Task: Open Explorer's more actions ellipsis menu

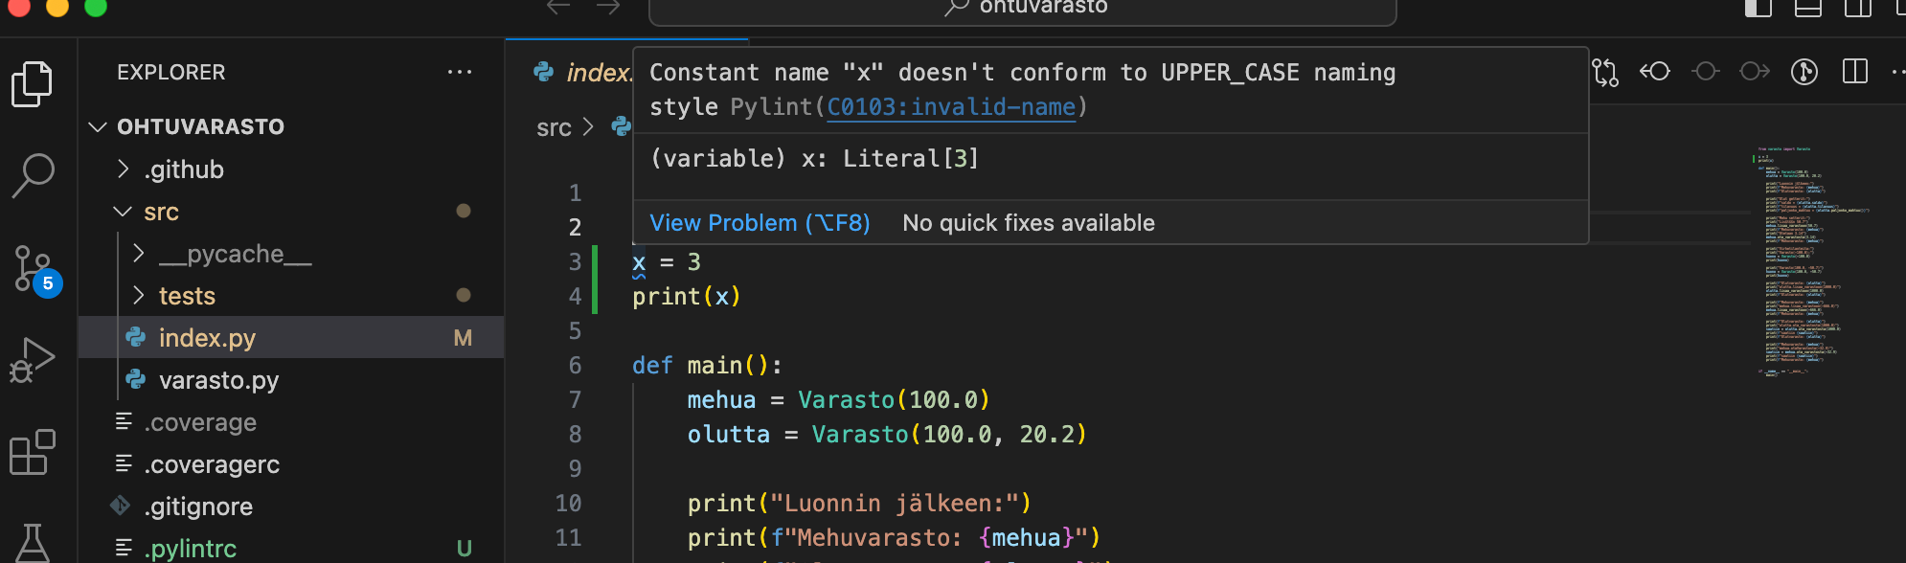Action: click(x=460, y=73)
